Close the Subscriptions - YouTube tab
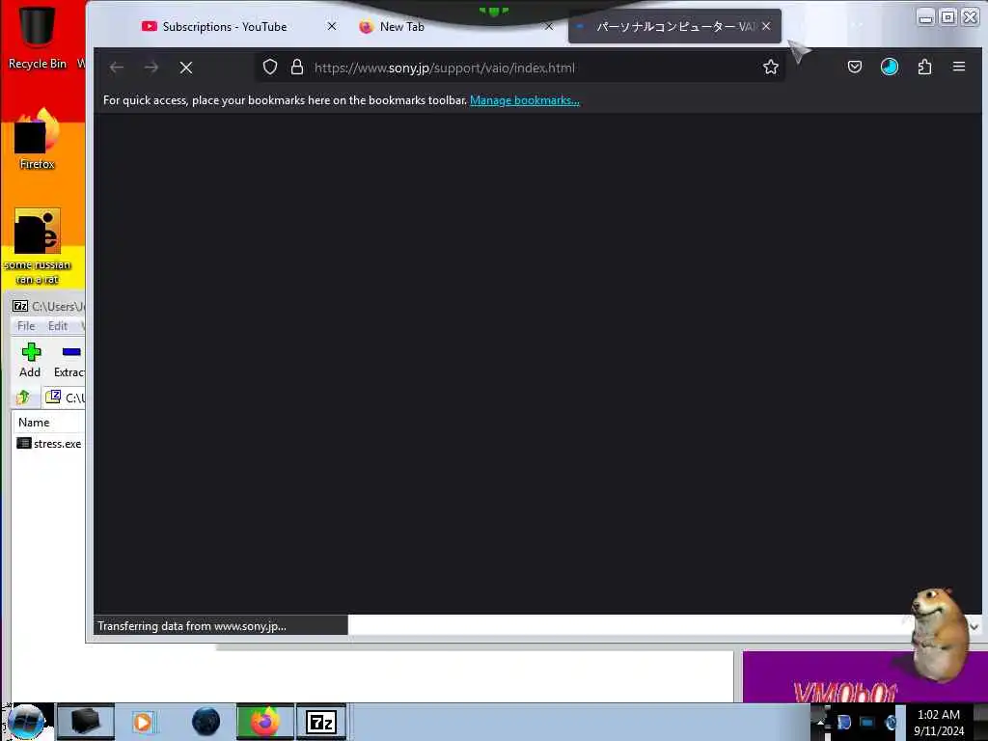Screen dimensions: 988x741 coord(332,26)
